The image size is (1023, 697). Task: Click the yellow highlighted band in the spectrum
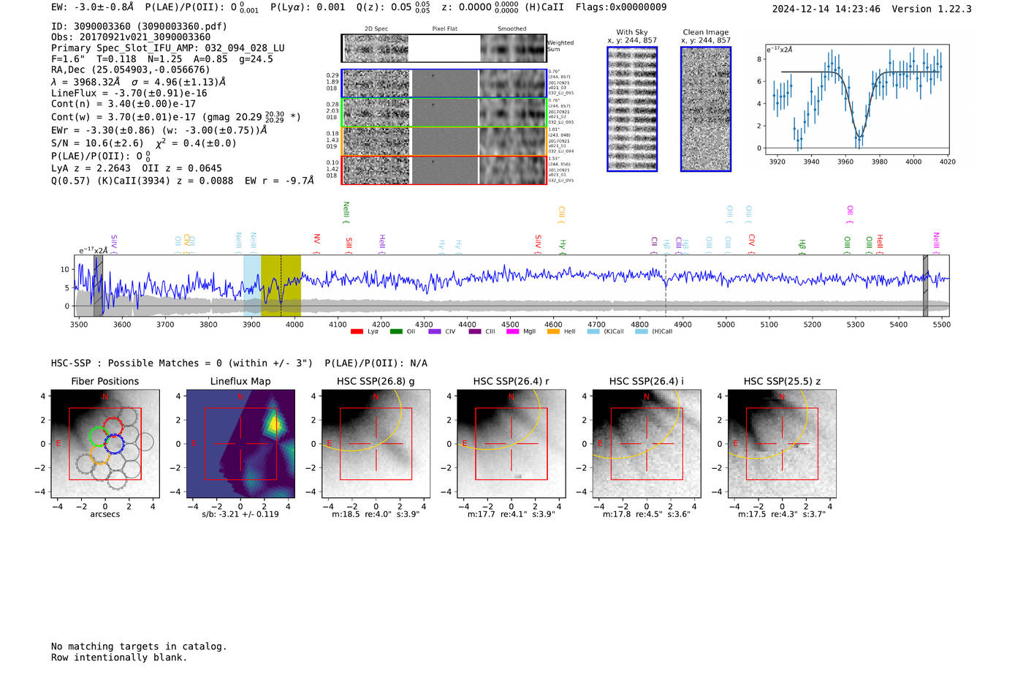point(281,285)
